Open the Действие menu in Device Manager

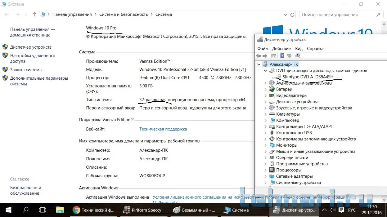point(281,48)
